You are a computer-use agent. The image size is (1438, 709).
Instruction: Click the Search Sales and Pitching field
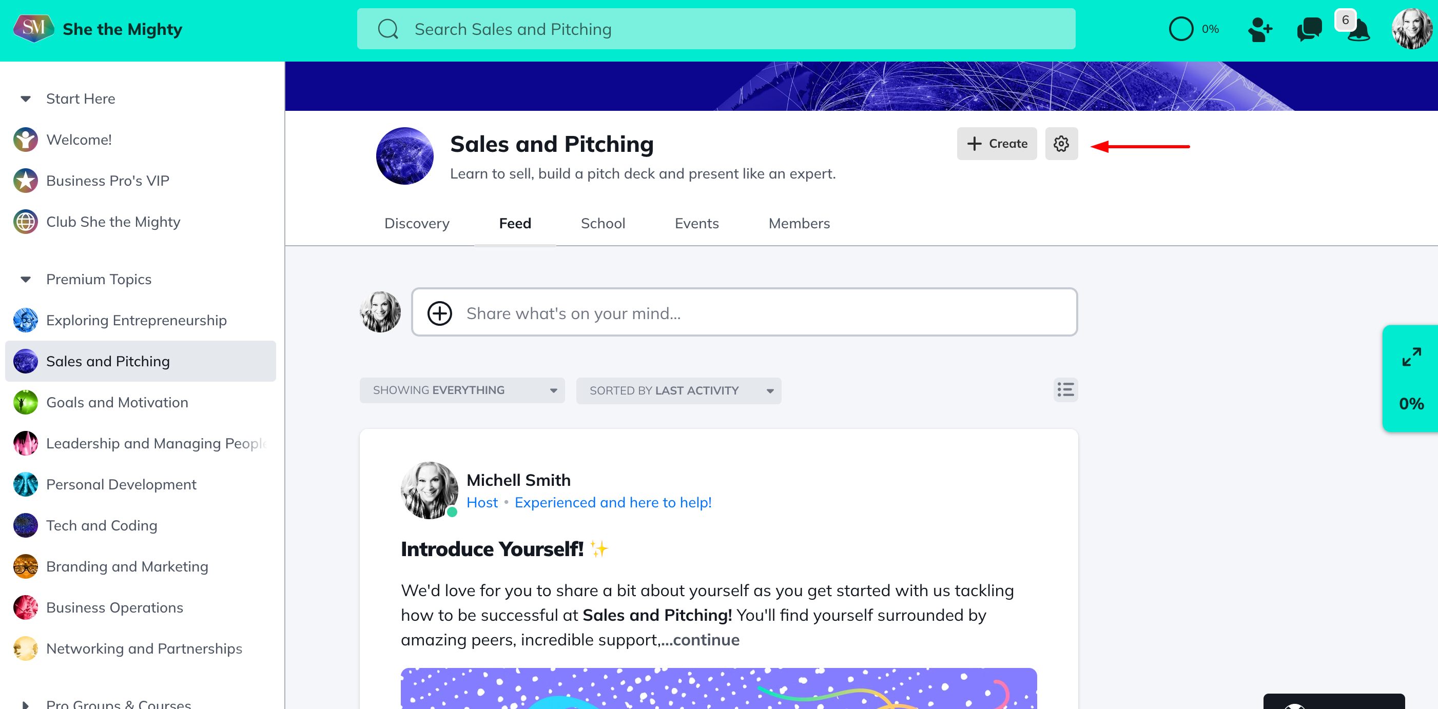point(715,29)
